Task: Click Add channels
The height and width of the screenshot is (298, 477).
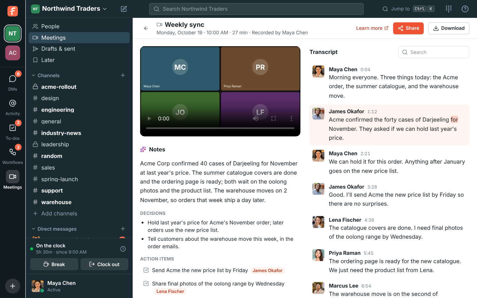Action: click(79, 213)
